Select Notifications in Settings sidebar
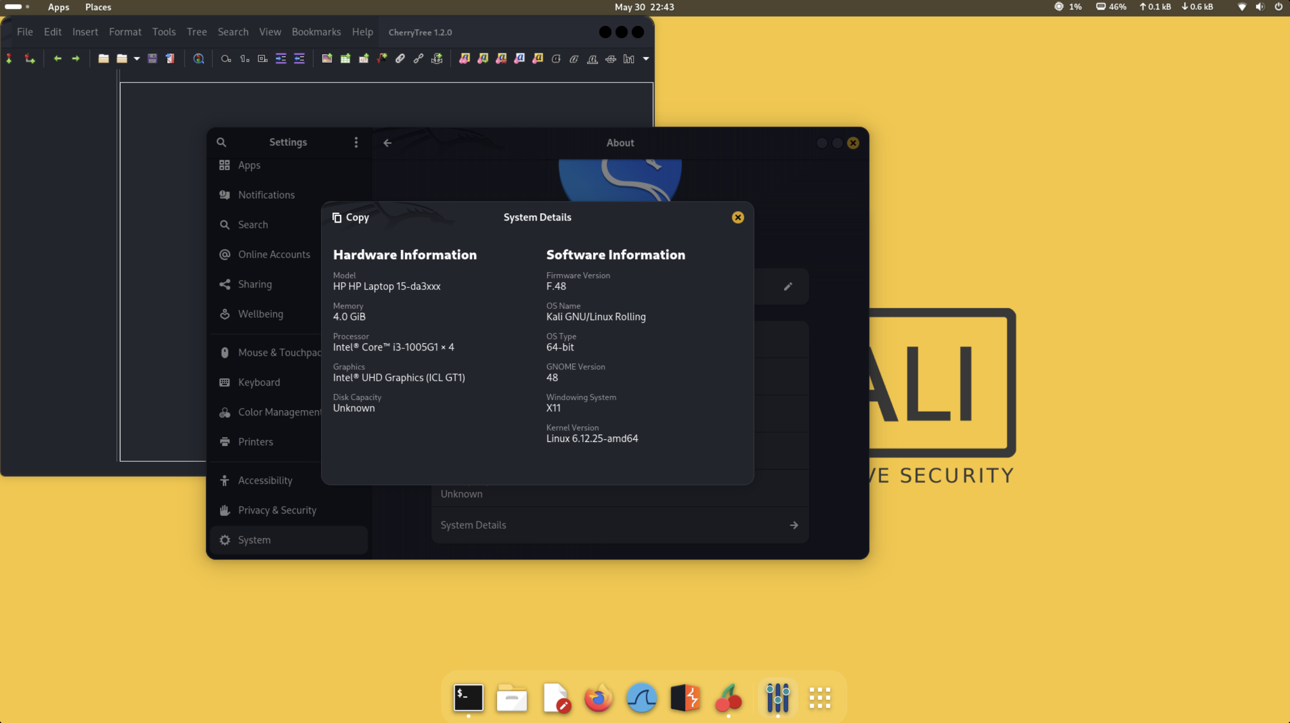The width and height of the screenshot is (1290, 723). coord(289,195)
